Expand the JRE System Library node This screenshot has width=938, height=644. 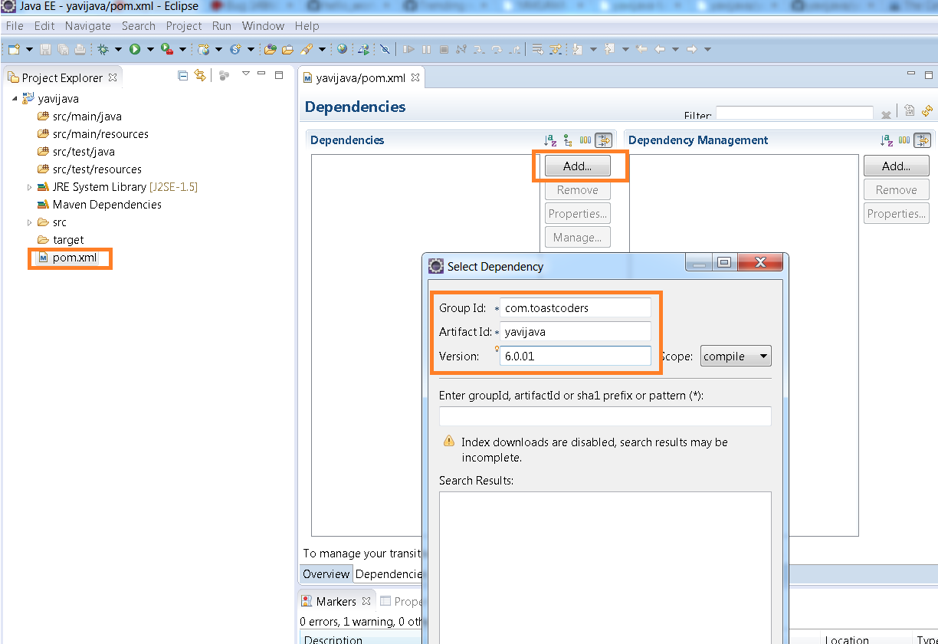(x=29, y=187)
